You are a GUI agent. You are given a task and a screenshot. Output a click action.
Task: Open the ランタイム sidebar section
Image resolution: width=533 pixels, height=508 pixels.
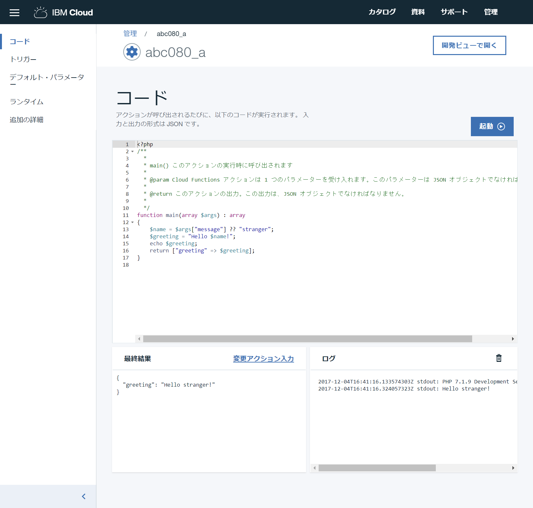pos(26,102)
